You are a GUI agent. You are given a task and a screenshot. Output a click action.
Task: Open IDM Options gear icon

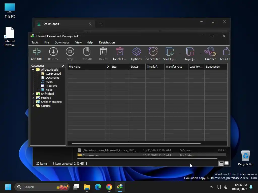tap(136, 52)
